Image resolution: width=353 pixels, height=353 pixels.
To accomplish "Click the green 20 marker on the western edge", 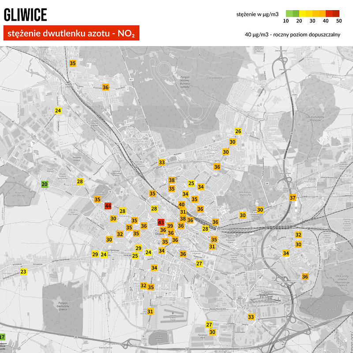I will [x=44, y=184].
